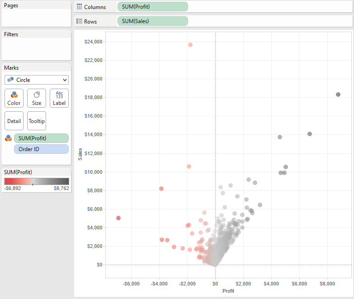Click the Pages shelf header

coord(36,5)
